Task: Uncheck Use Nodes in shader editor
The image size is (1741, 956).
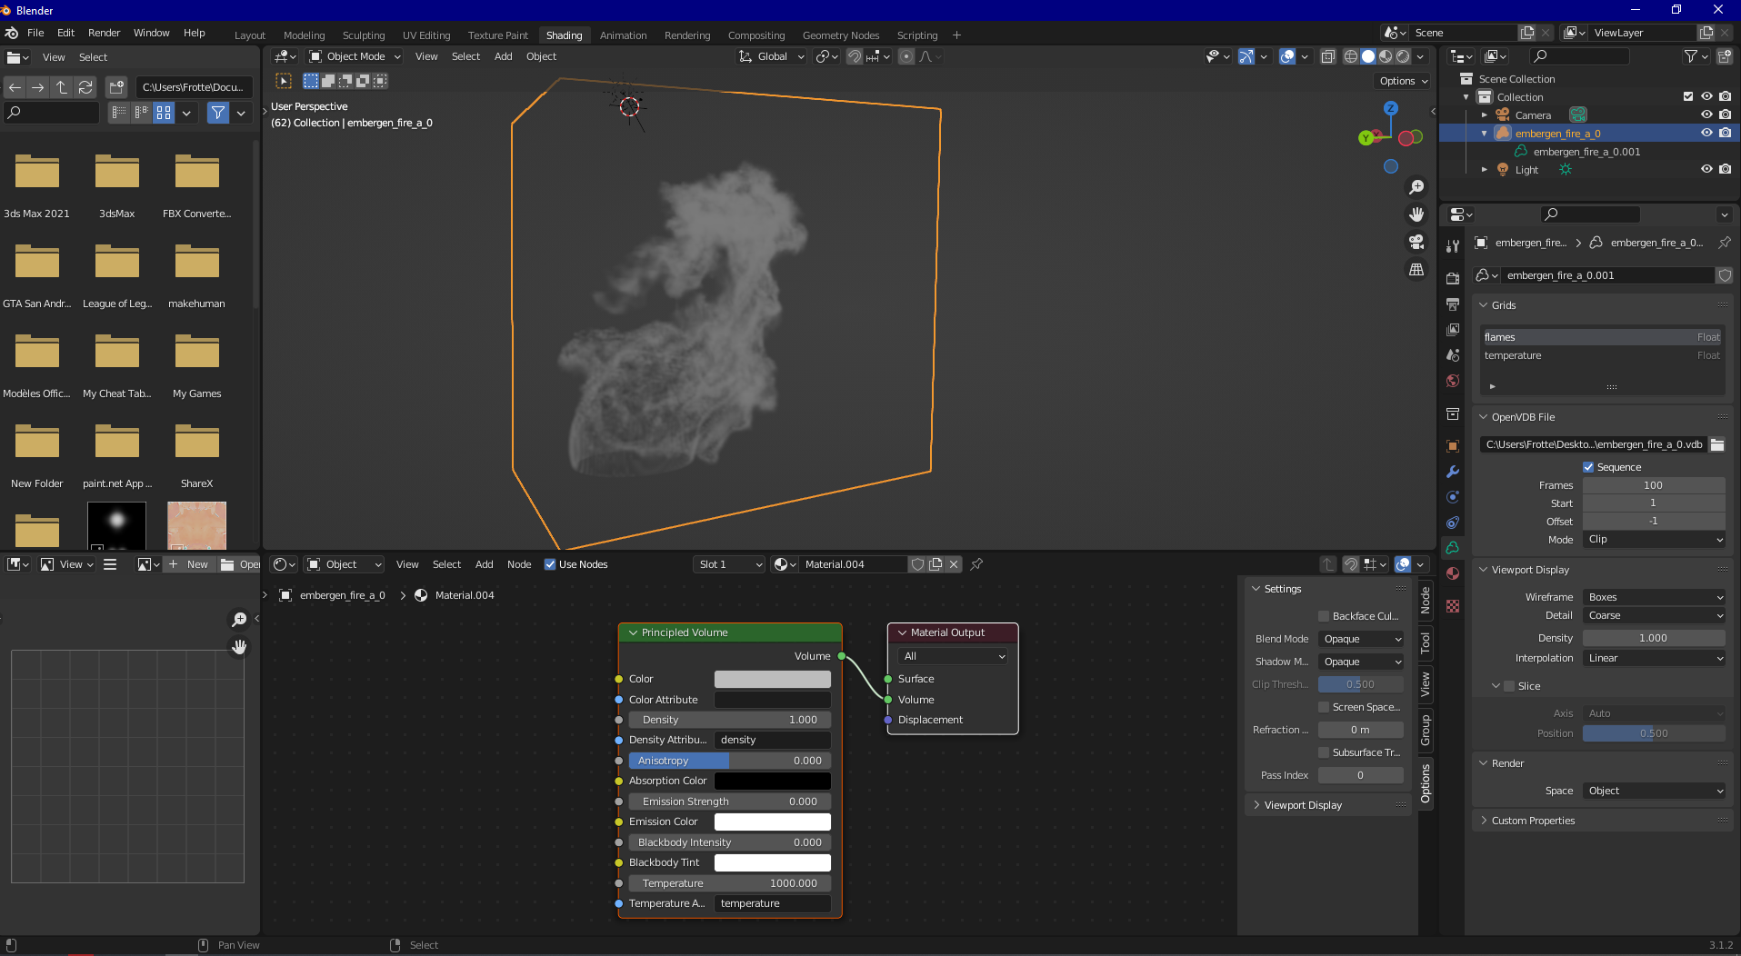Action: (550, 564)
